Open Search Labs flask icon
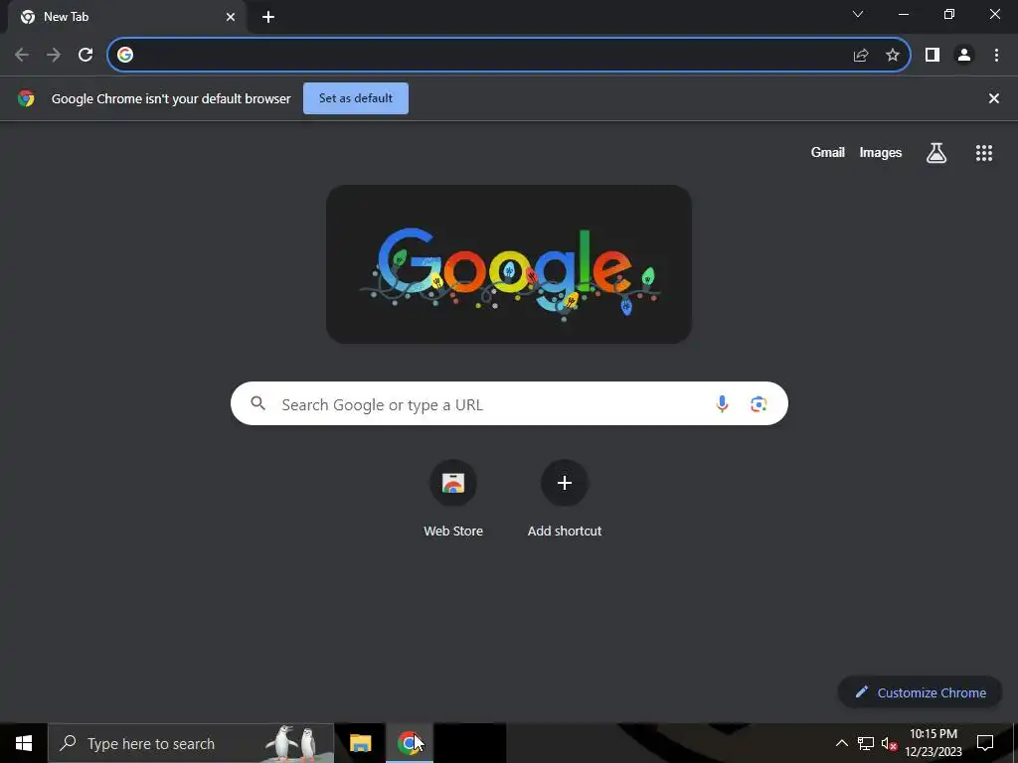The width and height of the screenshot is (1018, 763). 936,152
